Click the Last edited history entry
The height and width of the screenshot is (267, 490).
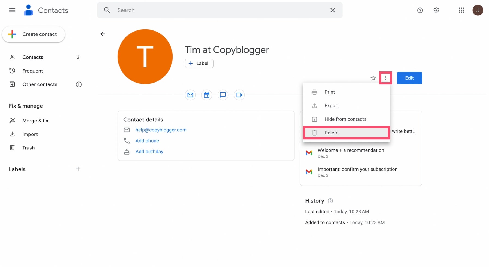337,212
